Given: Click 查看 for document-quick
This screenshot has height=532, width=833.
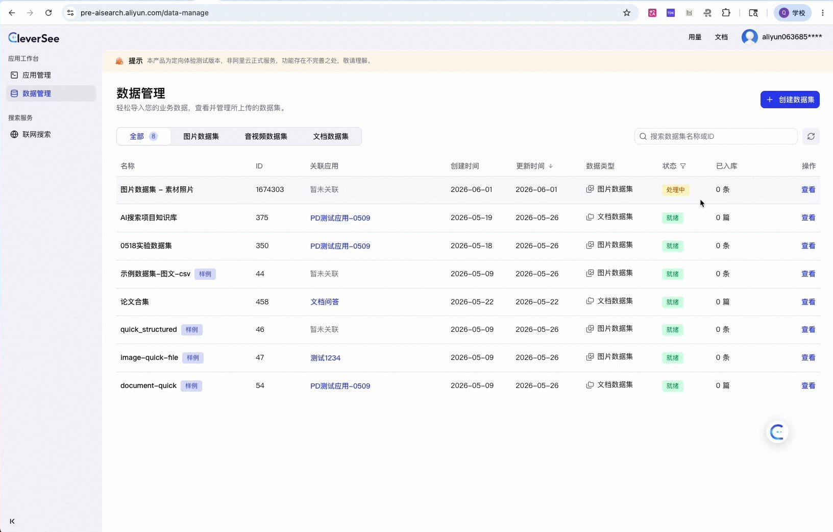Looking at the screenshot, I should 808,385.
